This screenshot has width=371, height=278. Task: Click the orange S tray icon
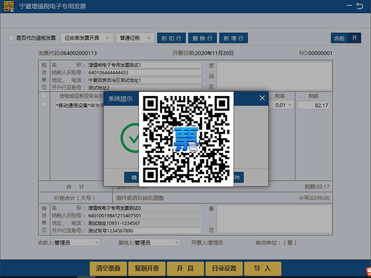[368, 271]
